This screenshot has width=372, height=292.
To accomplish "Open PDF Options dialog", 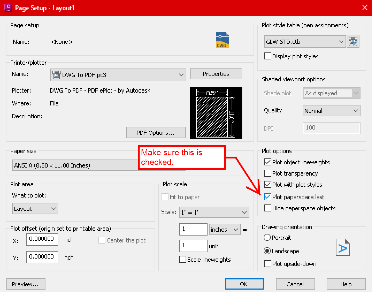I will click(156, 132).
